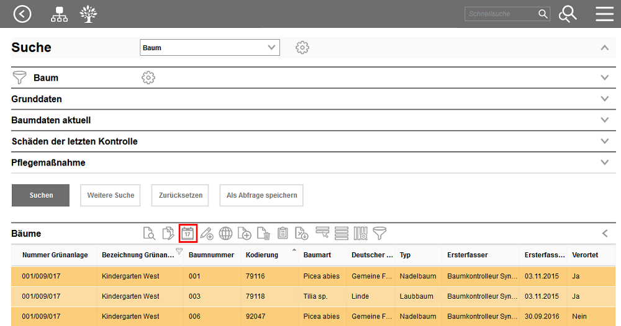
Task: Open settings gear next to Baum dropdown
Action: click(x=302, y=48)
